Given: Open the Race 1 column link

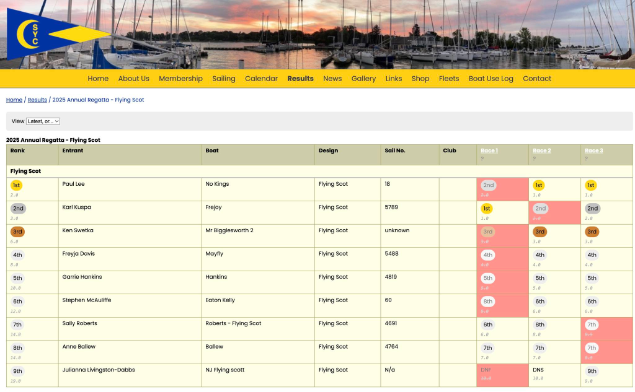Looking at the screenshot, I should [489, 150].
